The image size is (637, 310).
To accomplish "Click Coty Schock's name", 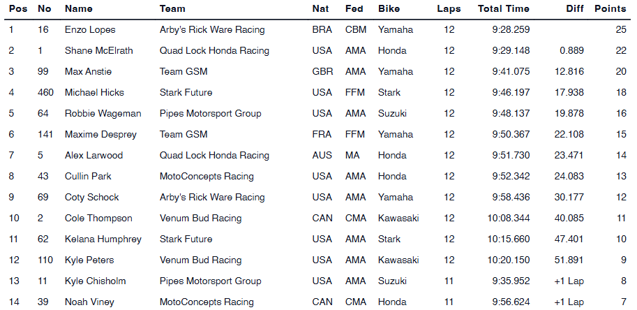I will [91, 198].
